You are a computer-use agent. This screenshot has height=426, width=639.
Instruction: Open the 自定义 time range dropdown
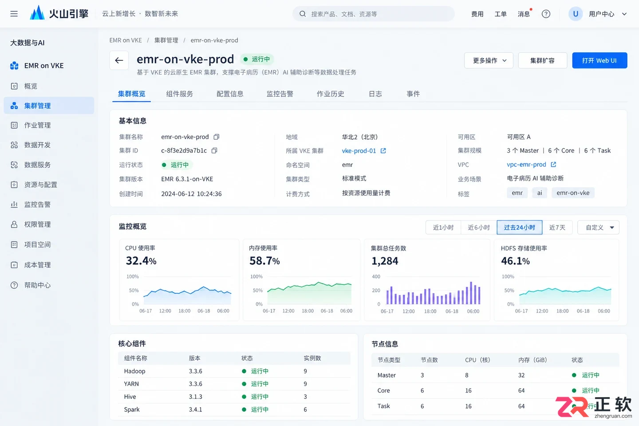(598, 227)
